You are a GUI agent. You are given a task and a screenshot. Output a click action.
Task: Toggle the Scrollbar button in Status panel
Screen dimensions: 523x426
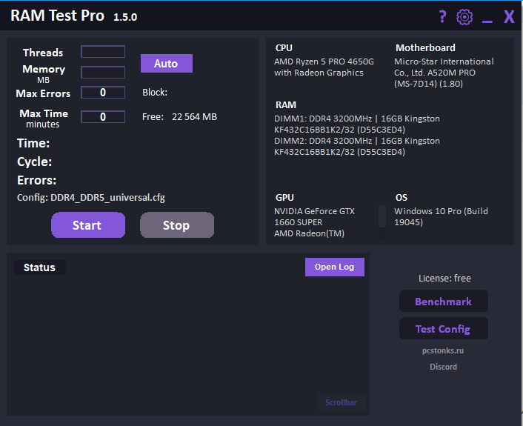click(x=341, y=402)
